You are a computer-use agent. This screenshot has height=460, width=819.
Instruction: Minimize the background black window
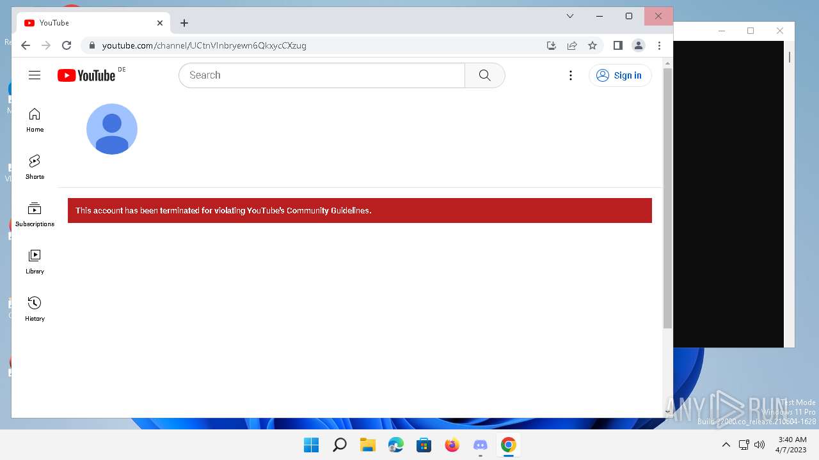pyautogui.click(x=722, y=31)
